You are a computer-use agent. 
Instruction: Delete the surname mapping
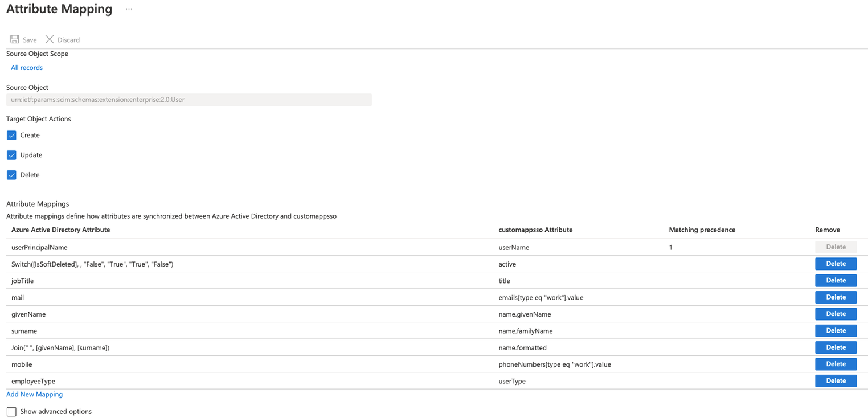click(836, 330)
